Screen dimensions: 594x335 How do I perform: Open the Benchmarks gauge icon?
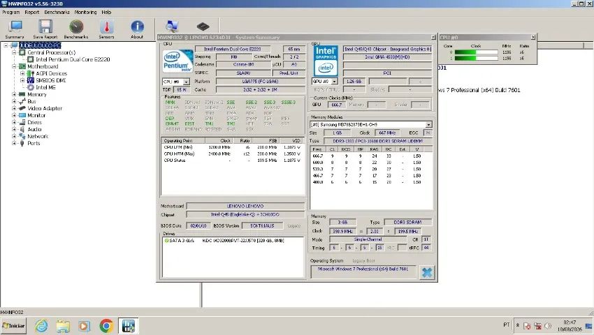pyautogui.click(x=75, y=29)
